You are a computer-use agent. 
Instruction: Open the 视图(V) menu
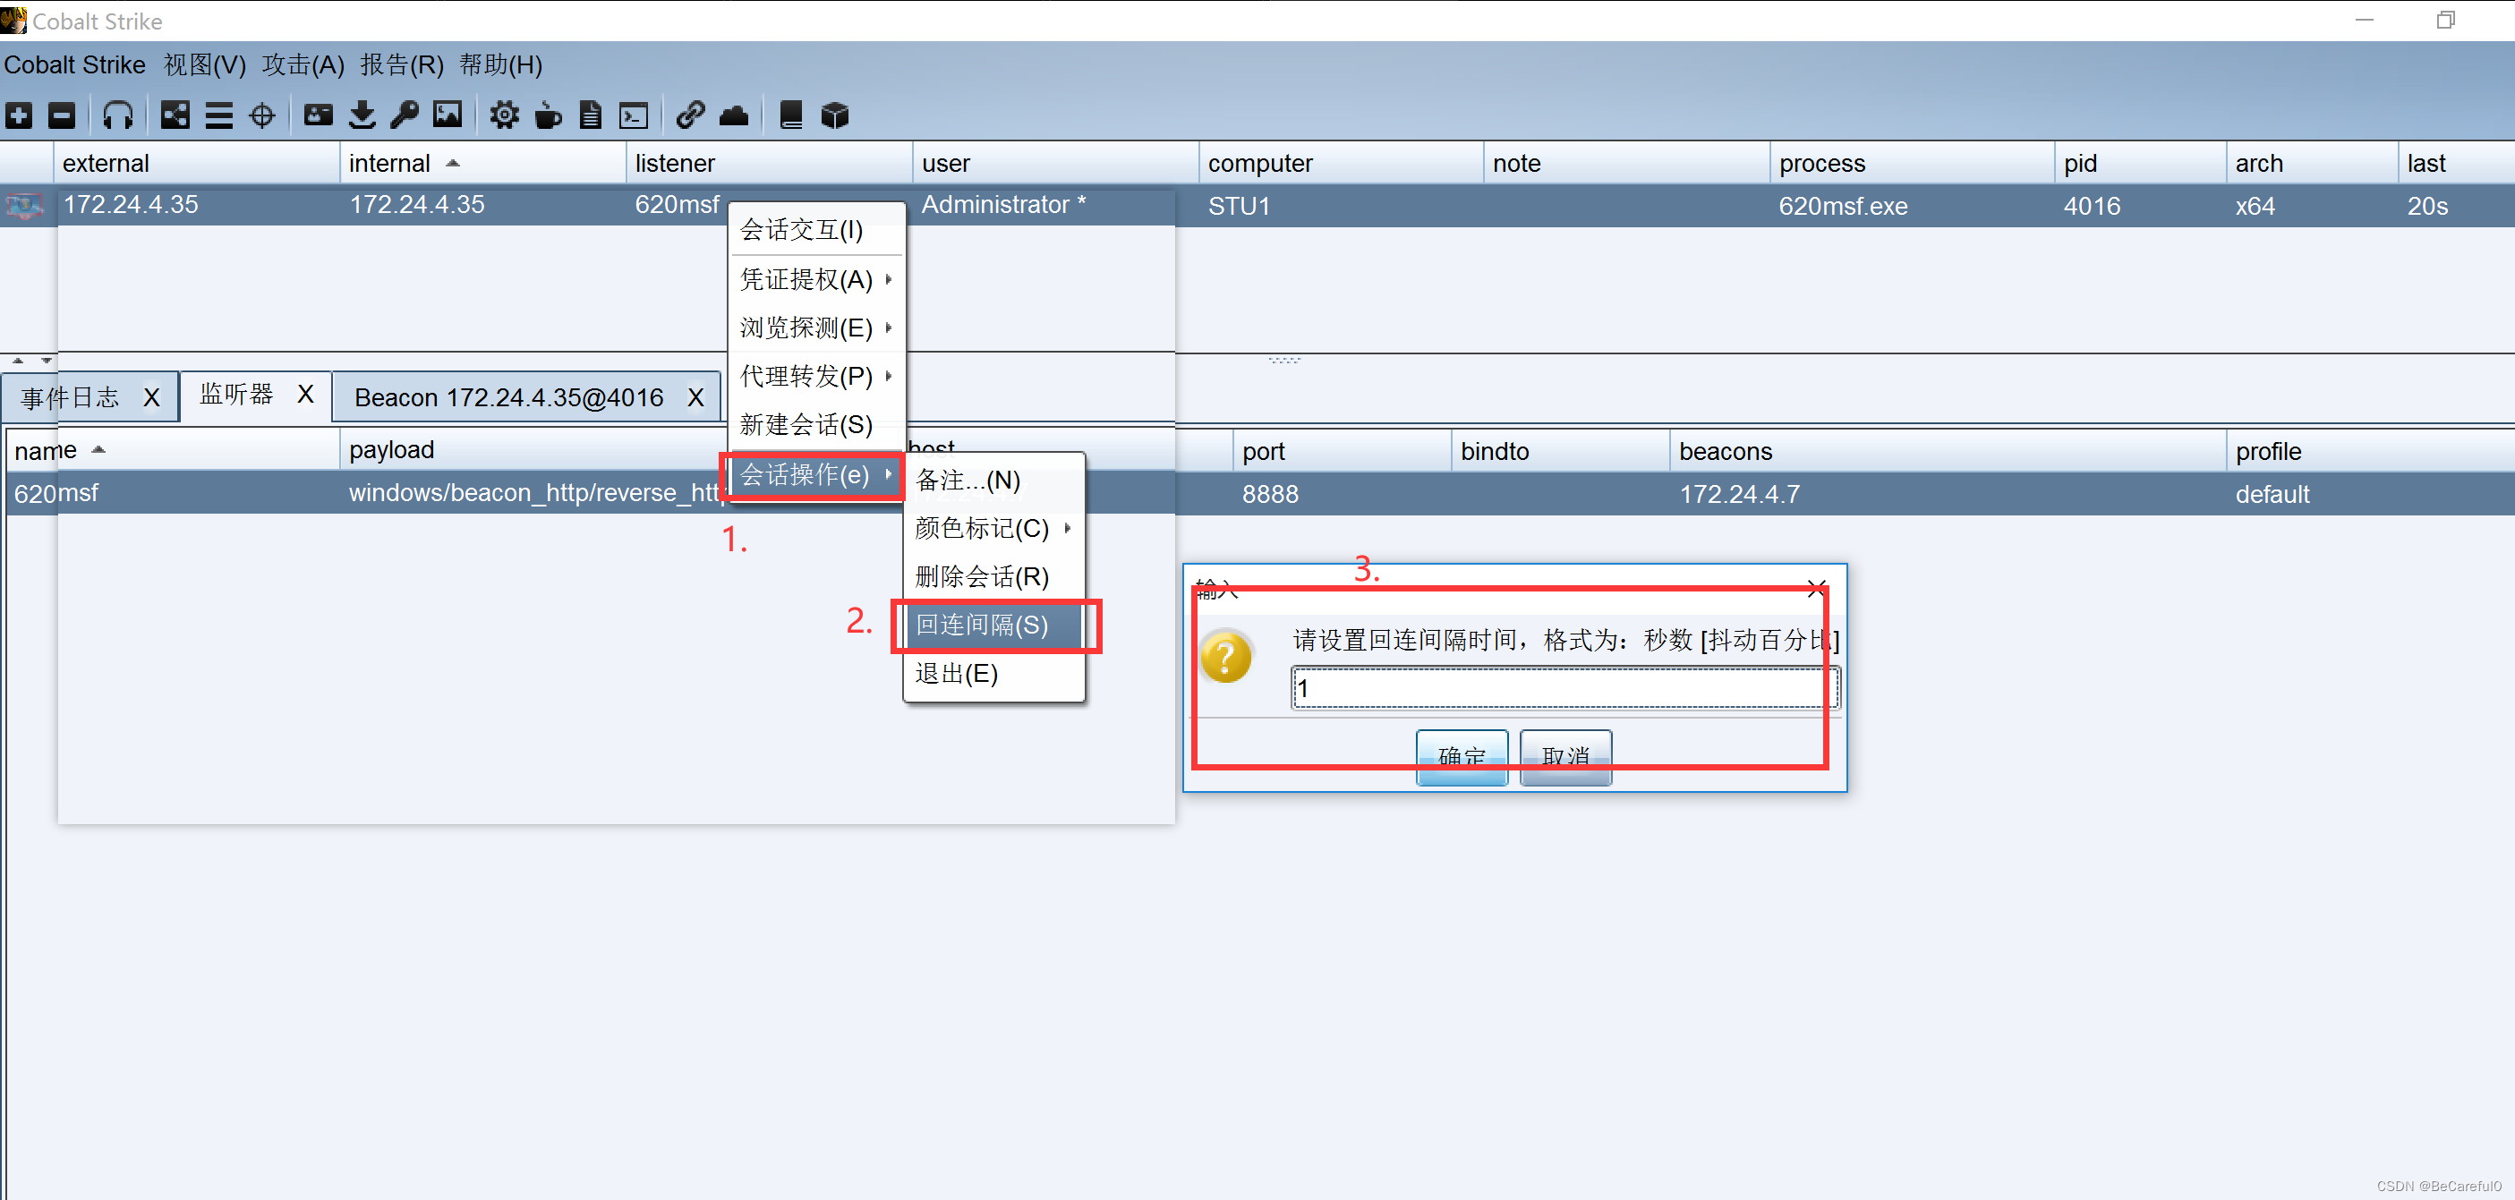pos(205,64)
